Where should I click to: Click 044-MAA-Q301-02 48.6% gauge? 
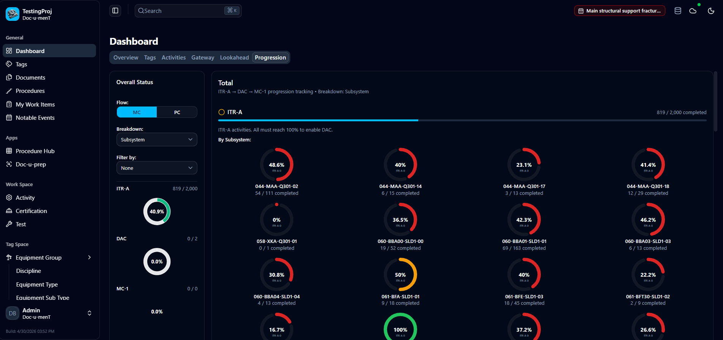point(277,165)
